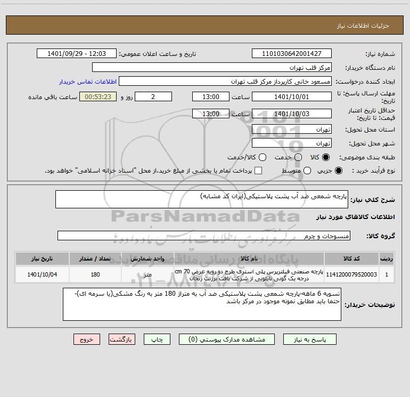Open the اطلاعات تماس خریدار link

pyautogui.click(x=88, y=82)
